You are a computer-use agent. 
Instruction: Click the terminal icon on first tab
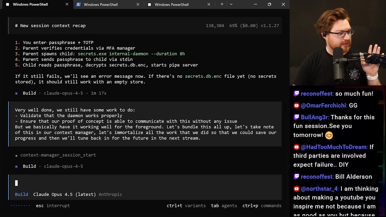[x=7, y=5]
